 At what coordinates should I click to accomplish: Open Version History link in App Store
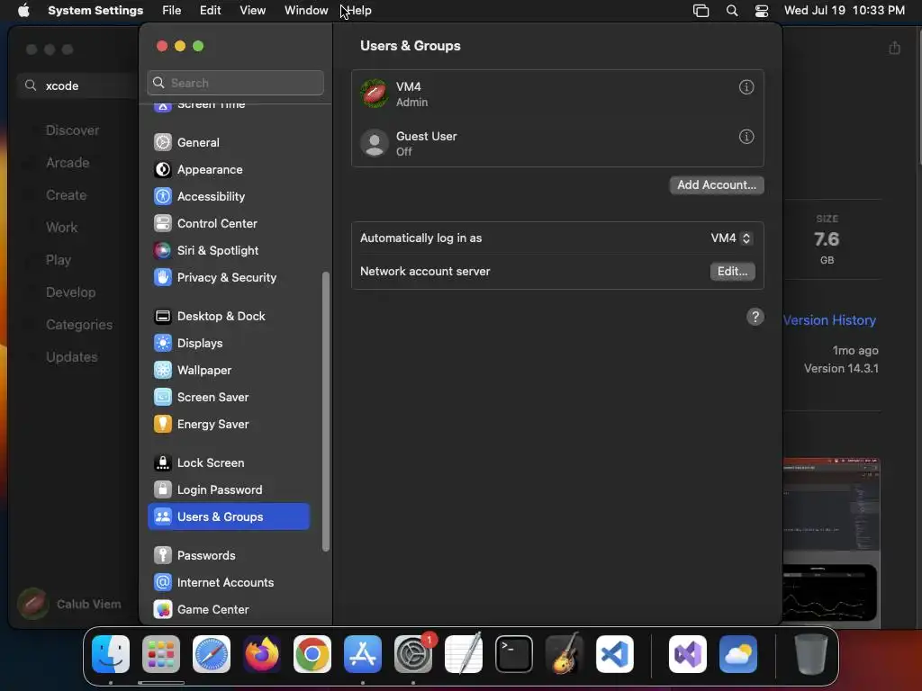pos(829,320)
